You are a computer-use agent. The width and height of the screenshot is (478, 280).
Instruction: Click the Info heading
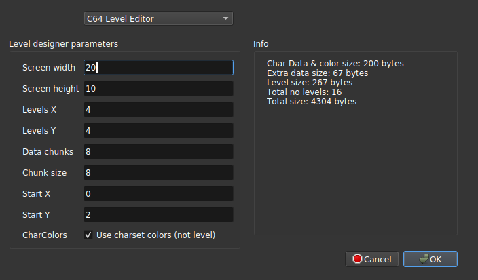261,44
